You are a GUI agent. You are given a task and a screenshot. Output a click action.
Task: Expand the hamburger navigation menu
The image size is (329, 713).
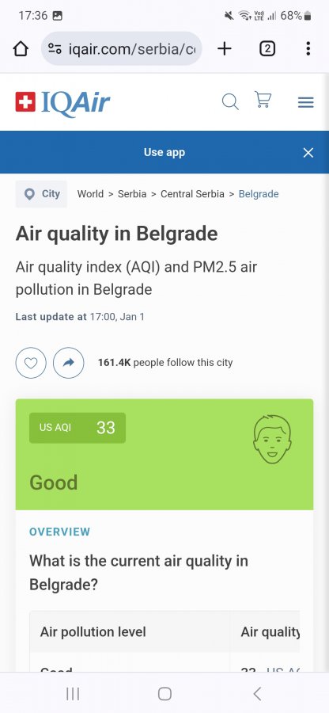(x=306, y=102)
